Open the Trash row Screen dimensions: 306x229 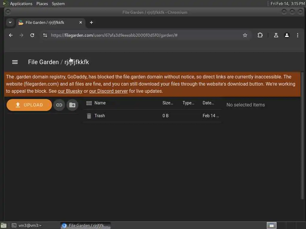click(x=153, y=116)
